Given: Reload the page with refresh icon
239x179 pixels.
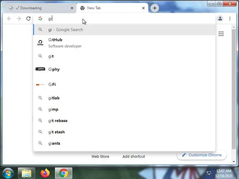Looking at the screenshot, I should click(x=28, y=18).
